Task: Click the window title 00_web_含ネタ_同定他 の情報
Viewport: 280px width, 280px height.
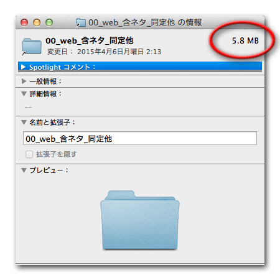Action: tap(145, 22)
